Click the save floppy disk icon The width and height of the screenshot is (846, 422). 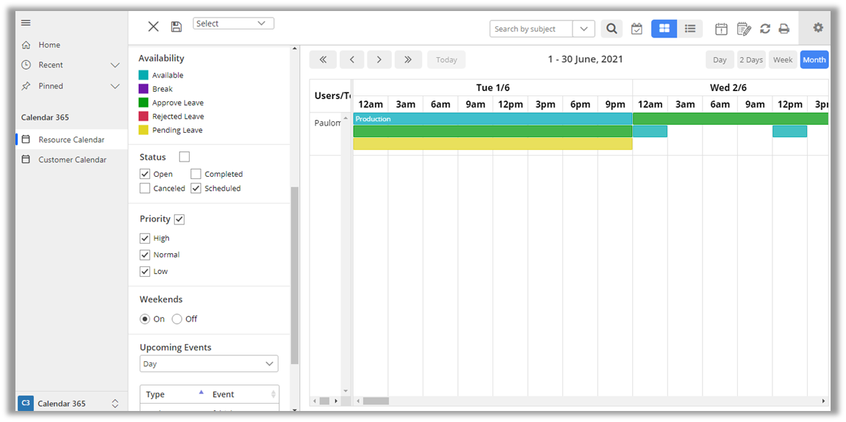[176, 27]
